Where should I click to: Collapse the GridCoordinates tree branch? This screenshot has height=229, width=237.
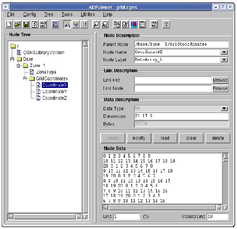point(25,78)
